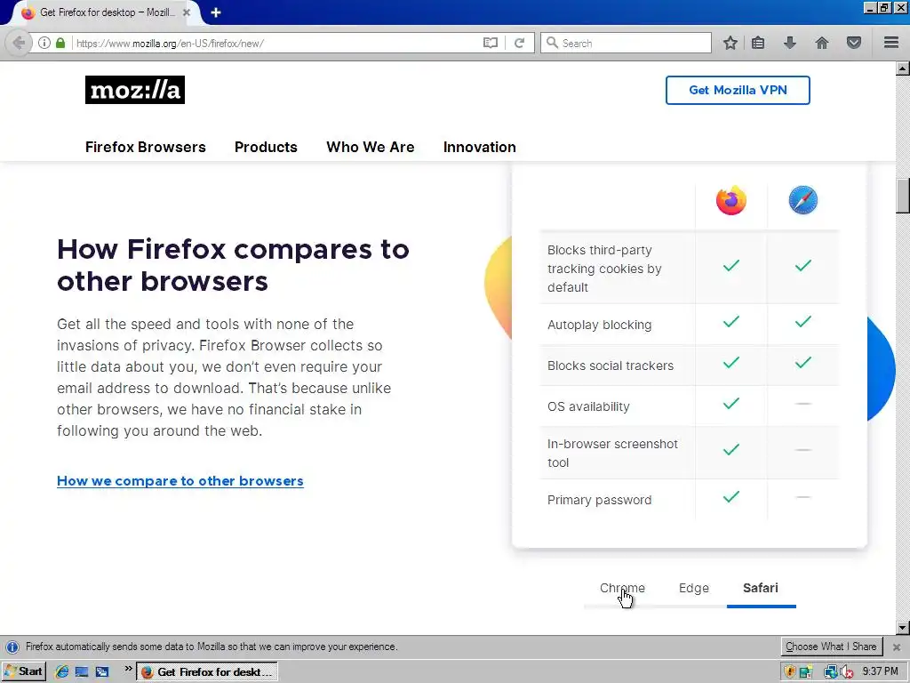
Task: Open Windows Start menu
Action: click(23, 671)
